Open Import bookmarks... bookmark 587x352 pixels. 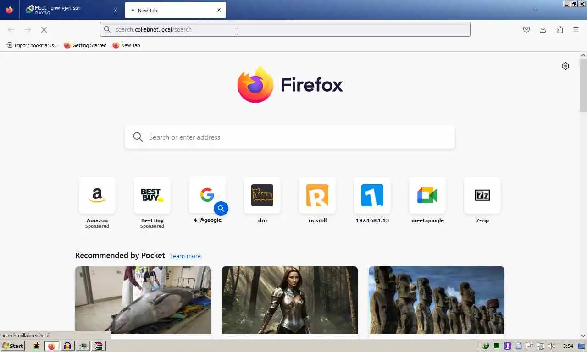point(32,45)
